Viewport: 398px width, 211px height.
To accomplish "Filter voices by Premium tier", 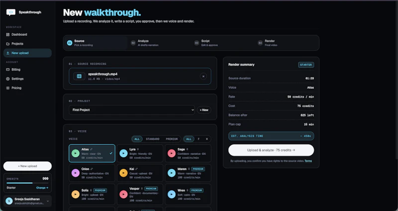I will click(x=172, y=139).
